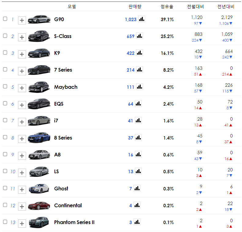Click the 659 sales figure for S-Class
This screenshot has width=242, height=232.
[x=130, y=36]
